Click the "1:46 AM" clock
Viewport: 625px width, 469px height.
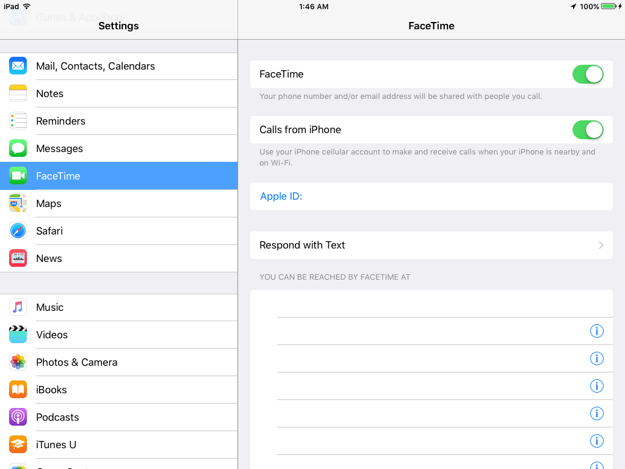click(314, 6)
